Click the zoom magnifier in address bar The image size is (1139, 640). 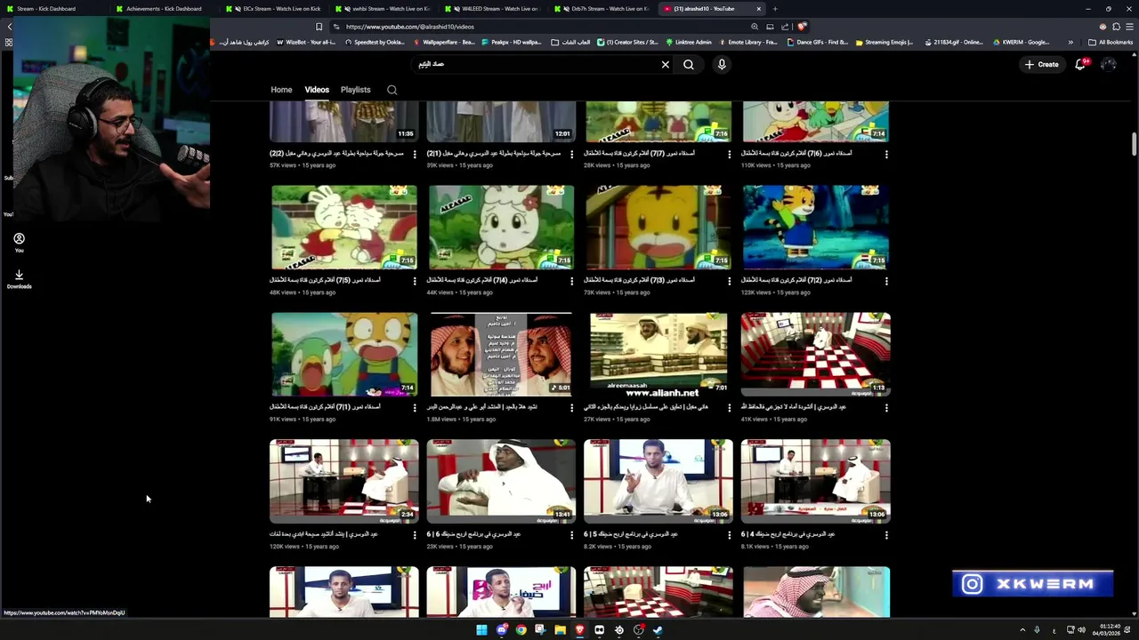pyautogui.click(x=755, y=27)
